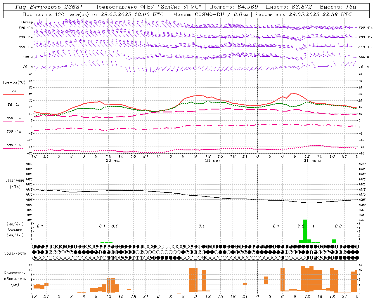Viewport: 374px width, 299px height.
Task: Select the (мм/3ч.) precipitation unit label
Action: (x=15, y=224)
